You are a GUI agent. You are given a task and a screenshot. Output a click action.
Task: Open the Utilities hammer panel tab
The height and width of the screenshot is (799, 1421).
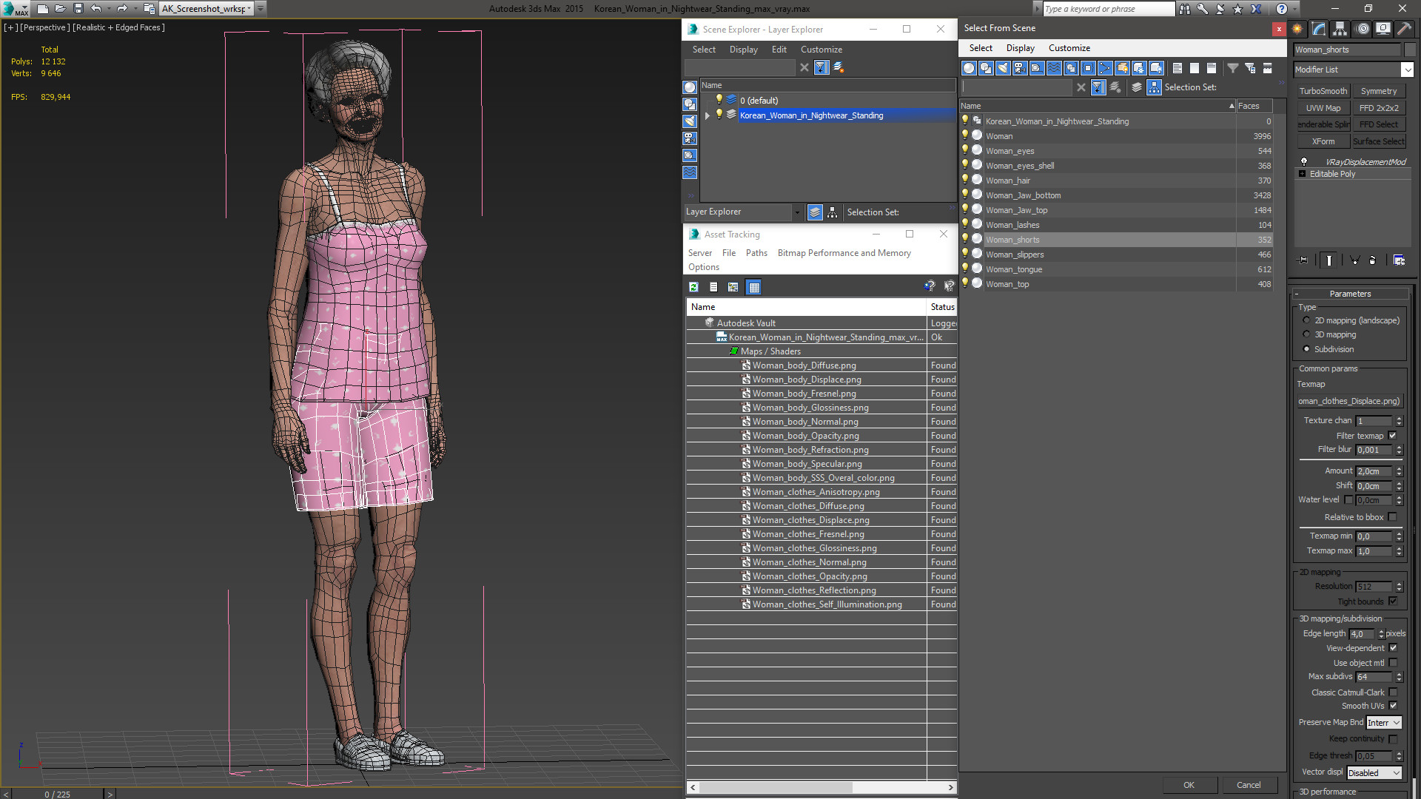click(x=1404, y=29)
